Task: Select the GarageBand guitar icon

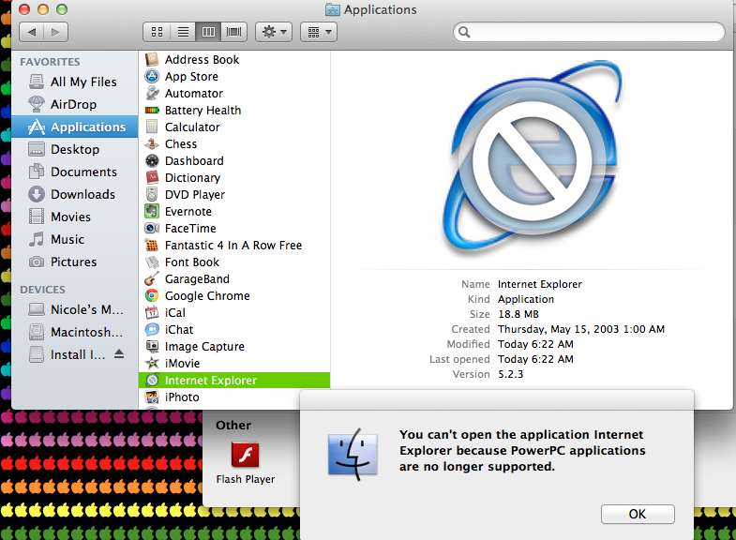Action: [153, 278]
